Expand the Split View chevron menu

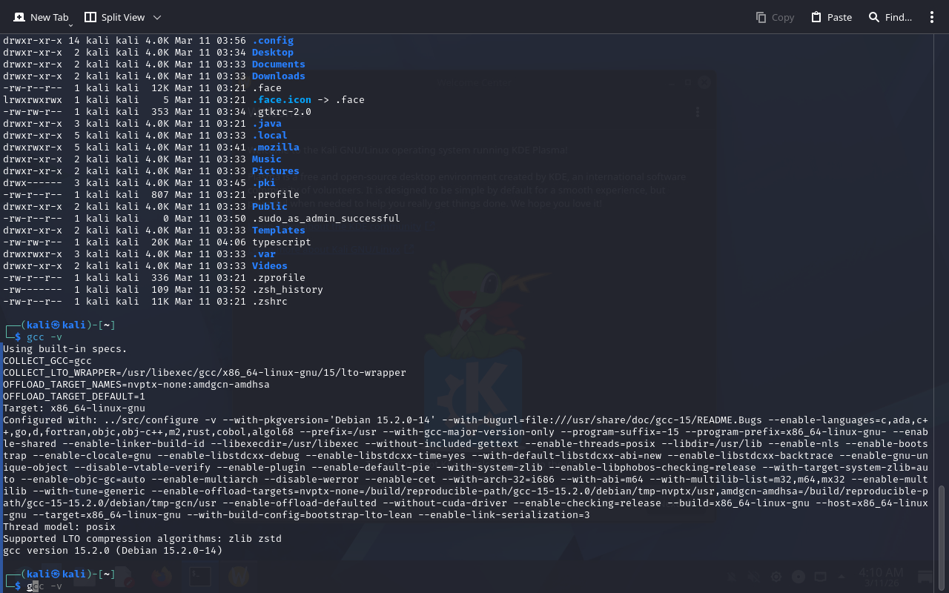tap(157, 17)
